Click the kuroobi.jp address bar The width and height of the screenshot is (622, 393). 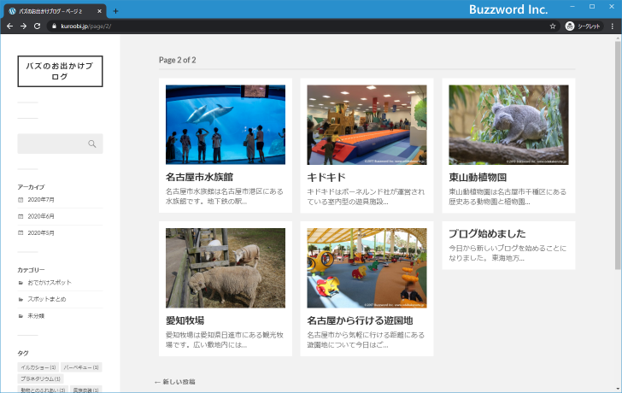[x=256, y=26]
